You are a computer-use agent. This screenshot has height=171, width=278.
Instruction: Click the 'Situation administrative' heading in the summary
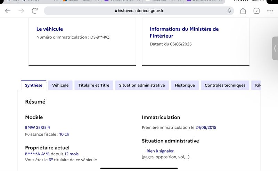coord(170,141)
